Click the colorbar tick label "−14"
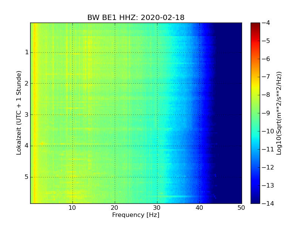 [268, 203]
